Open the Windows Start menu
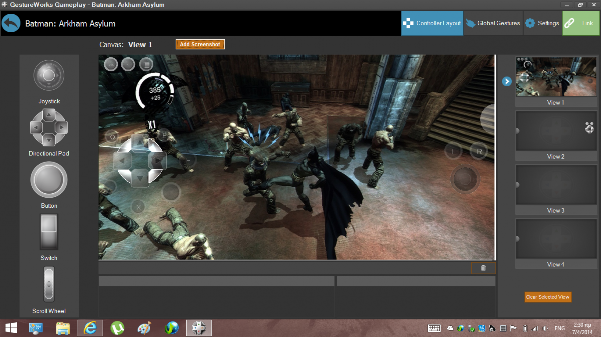The width and height of the screenshot is (601, 337). [11, 328]
